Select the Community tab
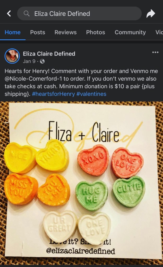 tap(130, 32)
